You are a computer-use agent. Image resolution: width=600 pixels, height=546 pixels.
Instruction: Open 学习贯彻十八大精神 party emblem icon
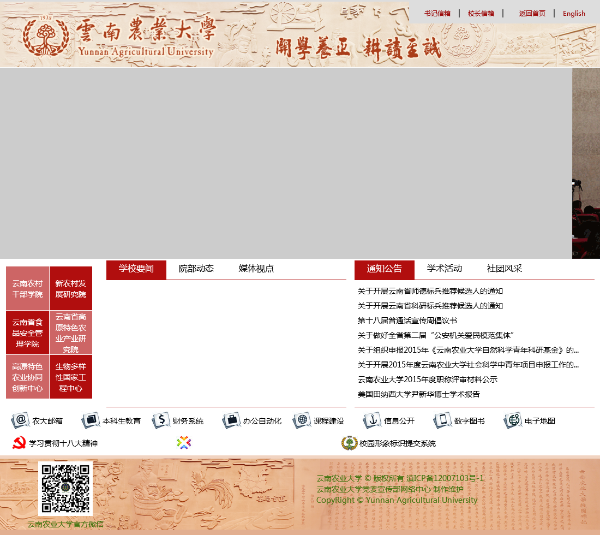coord(18,443)
